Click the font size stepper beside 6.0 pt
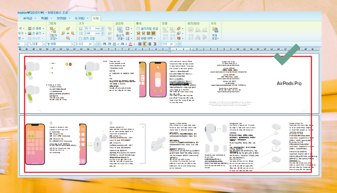 pyautogui.click(x=98, y=44)
